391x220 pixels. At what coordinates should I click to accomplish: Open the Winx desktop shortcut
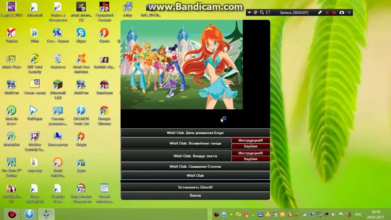[x=35, y=35]
